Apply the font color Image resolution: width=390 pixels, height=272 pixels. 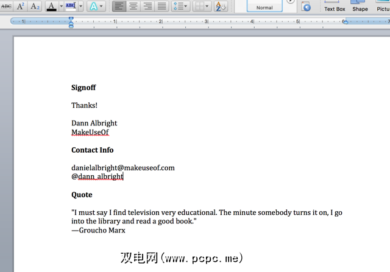[51, 6]
